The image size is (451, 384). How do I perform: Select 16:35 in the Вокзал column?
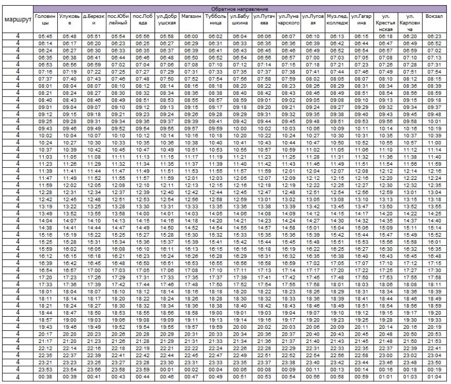434,249
